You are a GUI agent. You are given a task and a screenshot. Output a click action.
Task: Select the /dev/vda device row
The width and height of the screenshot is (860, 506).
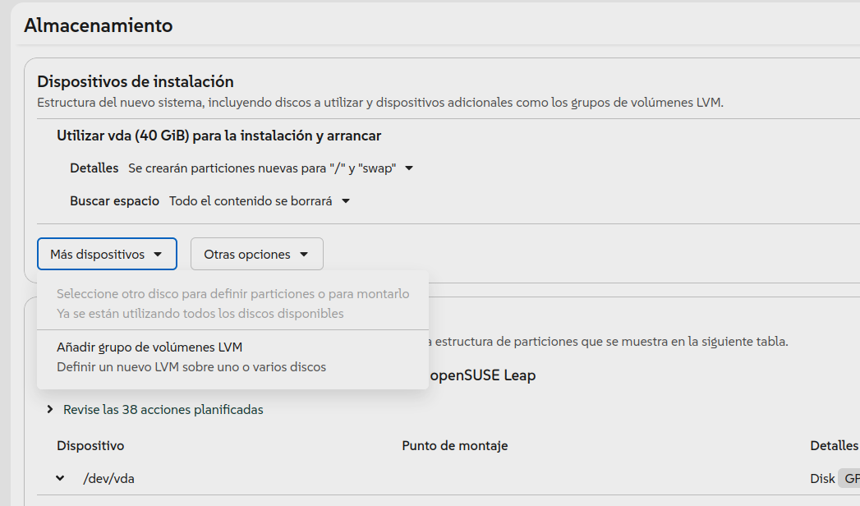point(108,478)
